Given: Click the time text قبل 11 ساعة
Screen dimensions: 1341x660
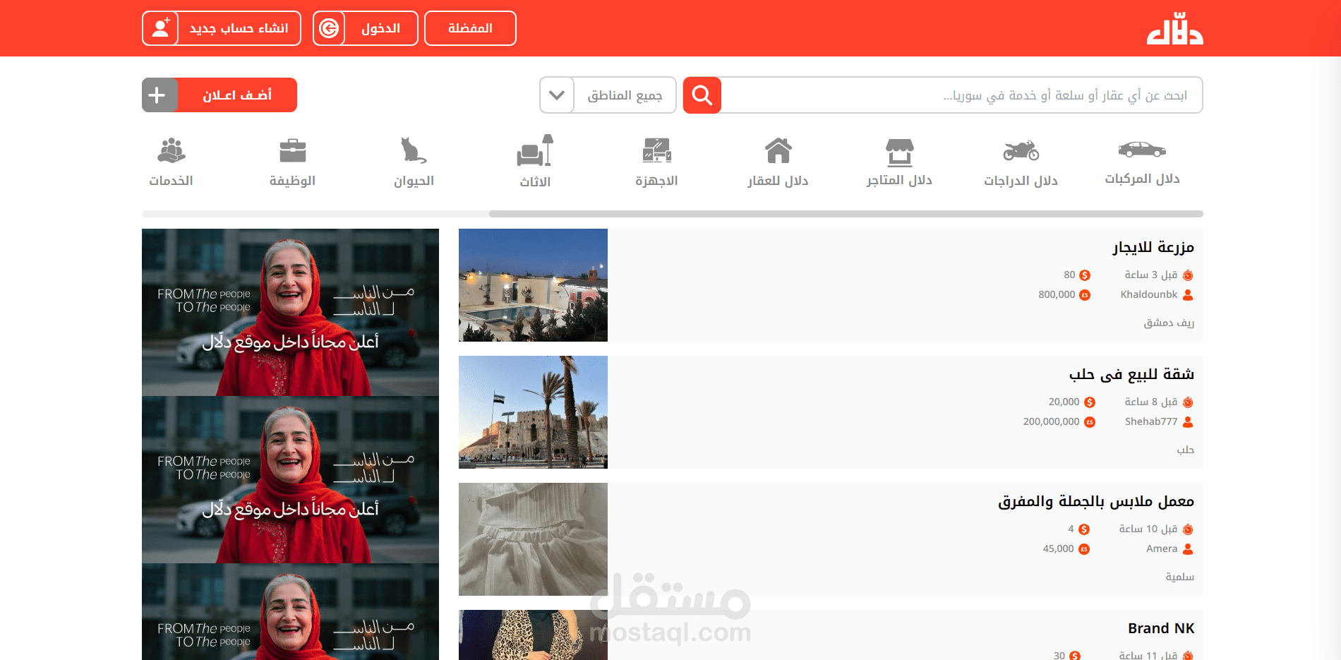Looking at the screenshot, I should (x=1148, y=656).
